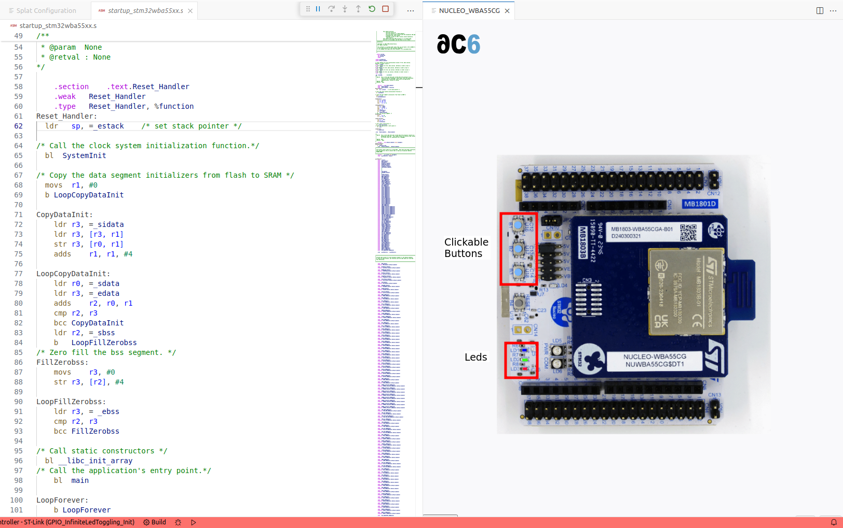843x528 pixels.
Task: Click 'adds r1, r1, #4' on line 75
Action: tap(93, 254)
